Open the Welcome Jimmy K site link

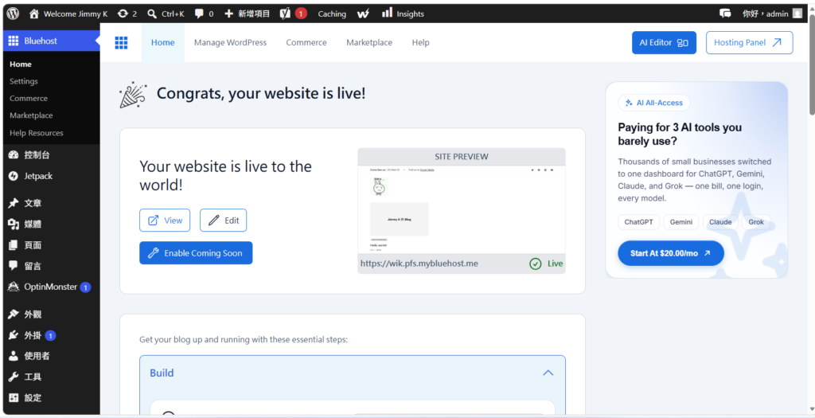pos(68,14)
